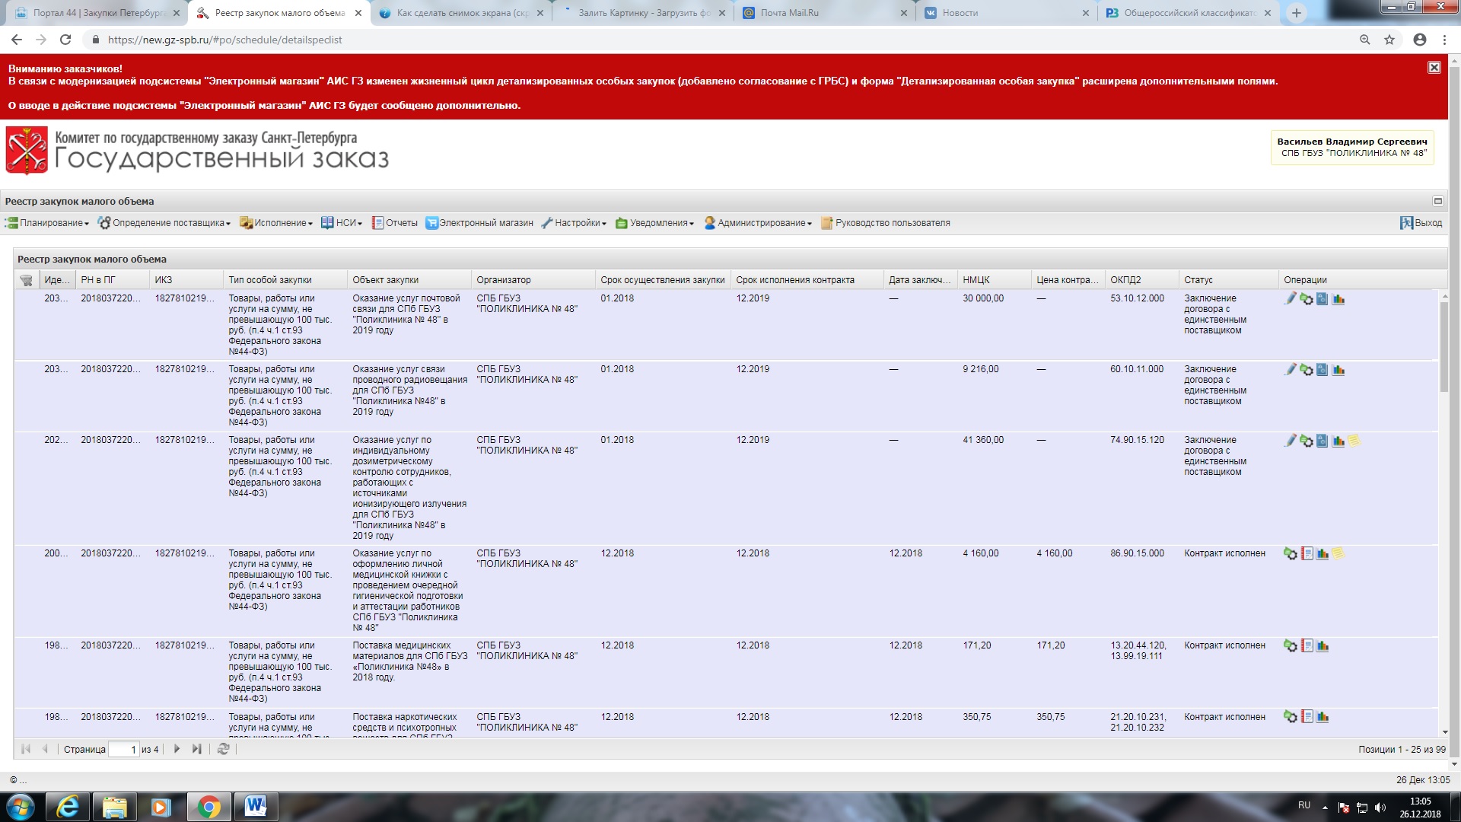Click the pencil edit icon in first row

click(x=1290, y=299)
